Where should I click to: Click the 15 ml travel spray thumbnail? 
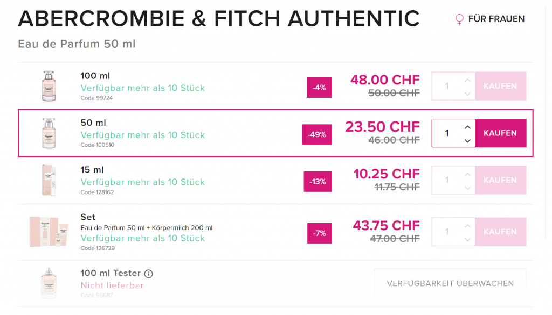tap(49, 180)
